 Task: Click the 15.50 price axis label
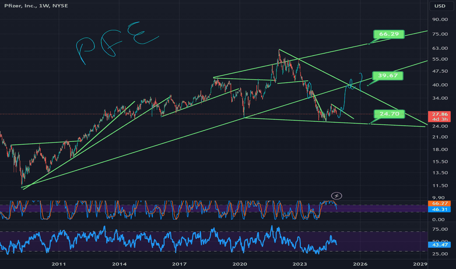440,162
